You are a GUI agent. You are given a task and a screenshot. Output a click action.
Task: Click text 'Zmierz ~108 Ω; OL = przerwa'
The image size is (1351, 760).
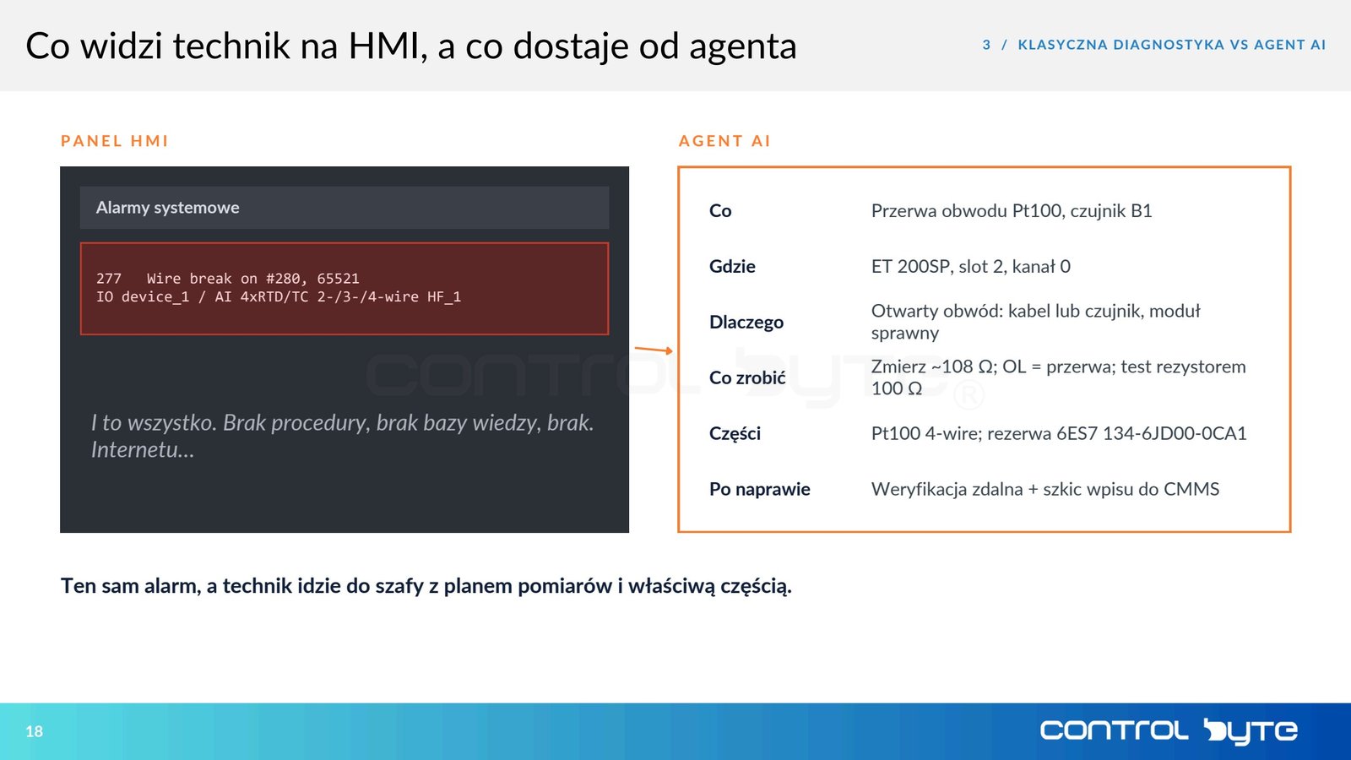(x=1059, y=377)
